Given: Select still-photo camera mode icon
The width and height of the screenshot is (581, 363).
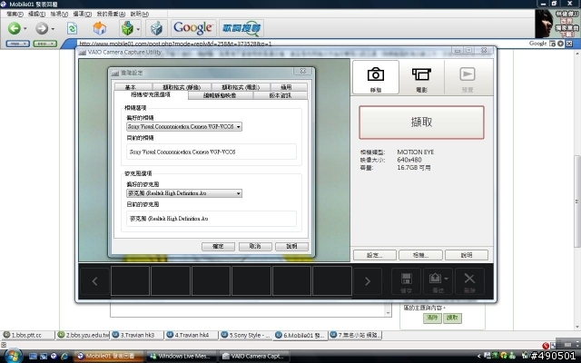Looking at the screenshot, I should click(375, 77).
